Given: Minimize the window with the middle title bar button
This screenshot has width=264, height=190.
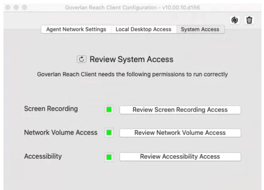Looking at the screenshot, I should pyautogui.click(x=16, y=7).
